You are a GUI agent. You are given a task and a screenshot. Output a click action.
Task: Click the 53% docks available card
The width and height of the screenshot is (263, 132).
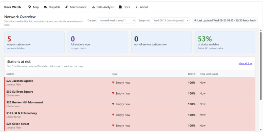(225, 42)
